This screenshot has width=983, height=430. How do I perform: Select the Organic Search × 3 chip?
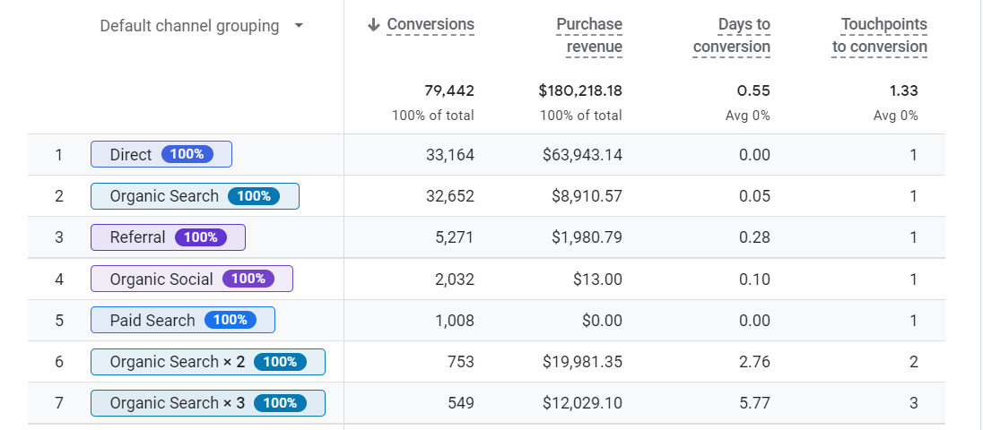tap(208, 403)
